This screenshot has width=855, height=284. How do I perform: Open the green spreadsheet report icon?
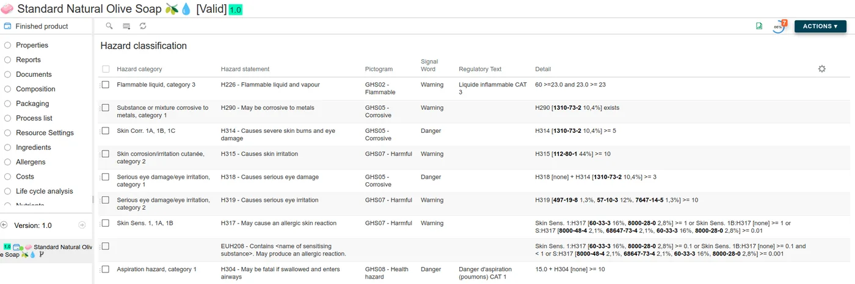(x=759, y=26)
